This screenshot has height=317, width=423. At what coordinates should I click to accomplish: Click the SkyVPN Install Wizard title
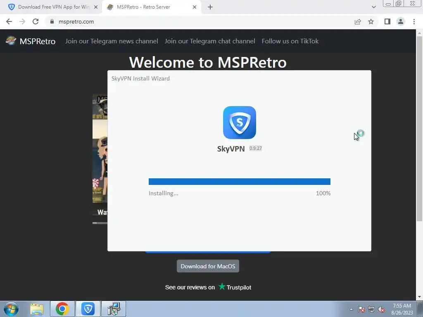(x=140, y=78)
